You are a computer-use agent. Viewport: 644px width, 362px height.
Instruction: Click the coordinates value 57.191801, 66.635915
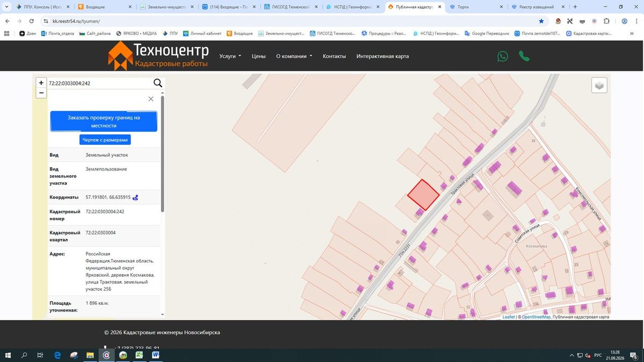[108, 197]
